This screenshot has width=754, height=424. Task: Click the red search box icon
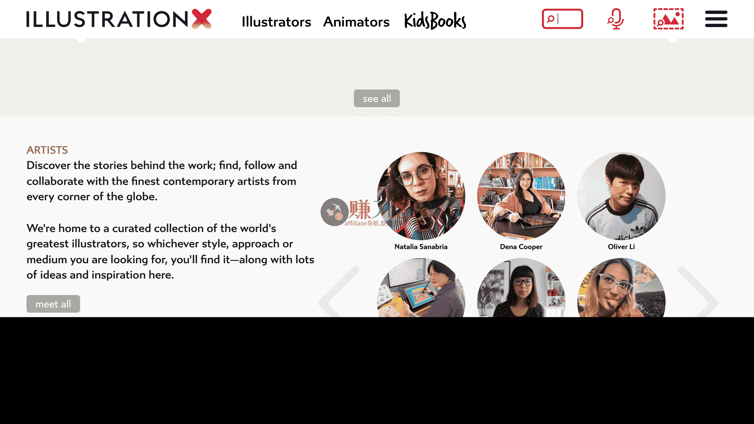click(x=562, y=19)
